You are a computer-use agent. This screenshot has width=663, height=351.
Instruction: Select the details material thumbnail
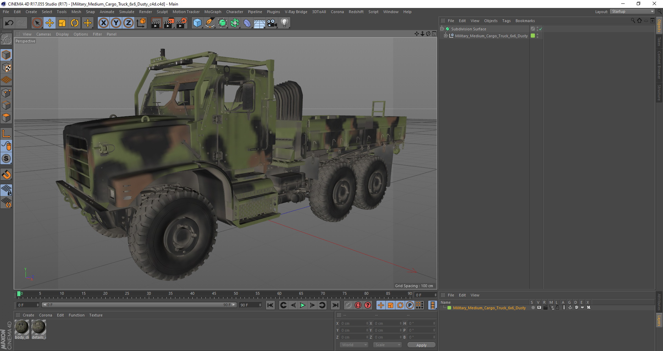coord(38,329)
